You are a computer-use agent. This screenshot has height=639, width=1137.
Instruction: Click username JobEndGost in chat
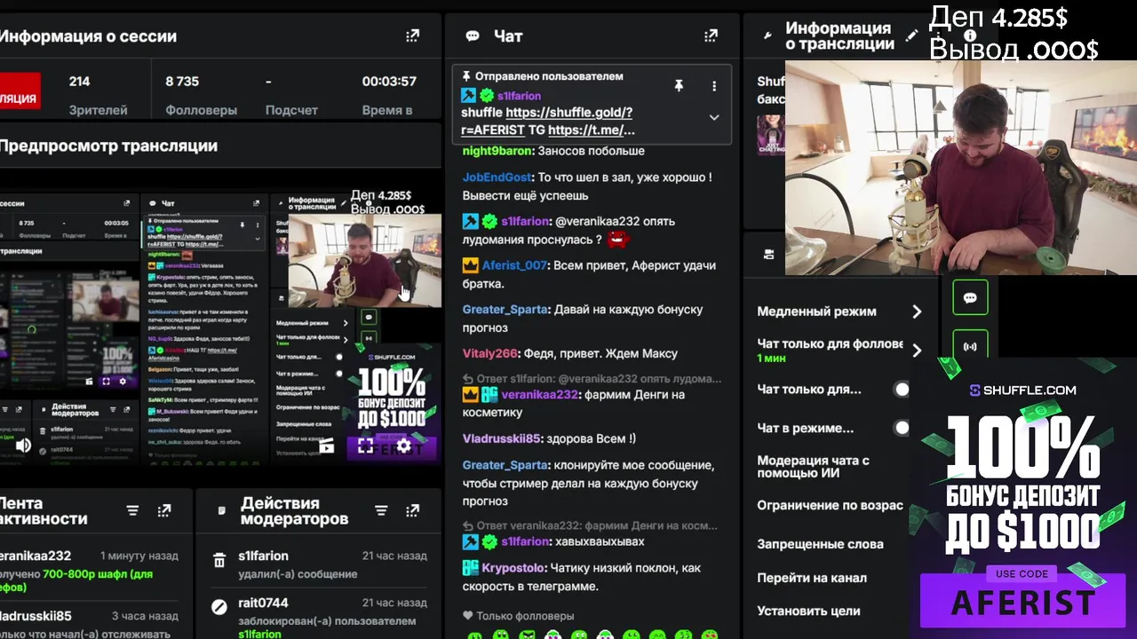click(497, 177)
